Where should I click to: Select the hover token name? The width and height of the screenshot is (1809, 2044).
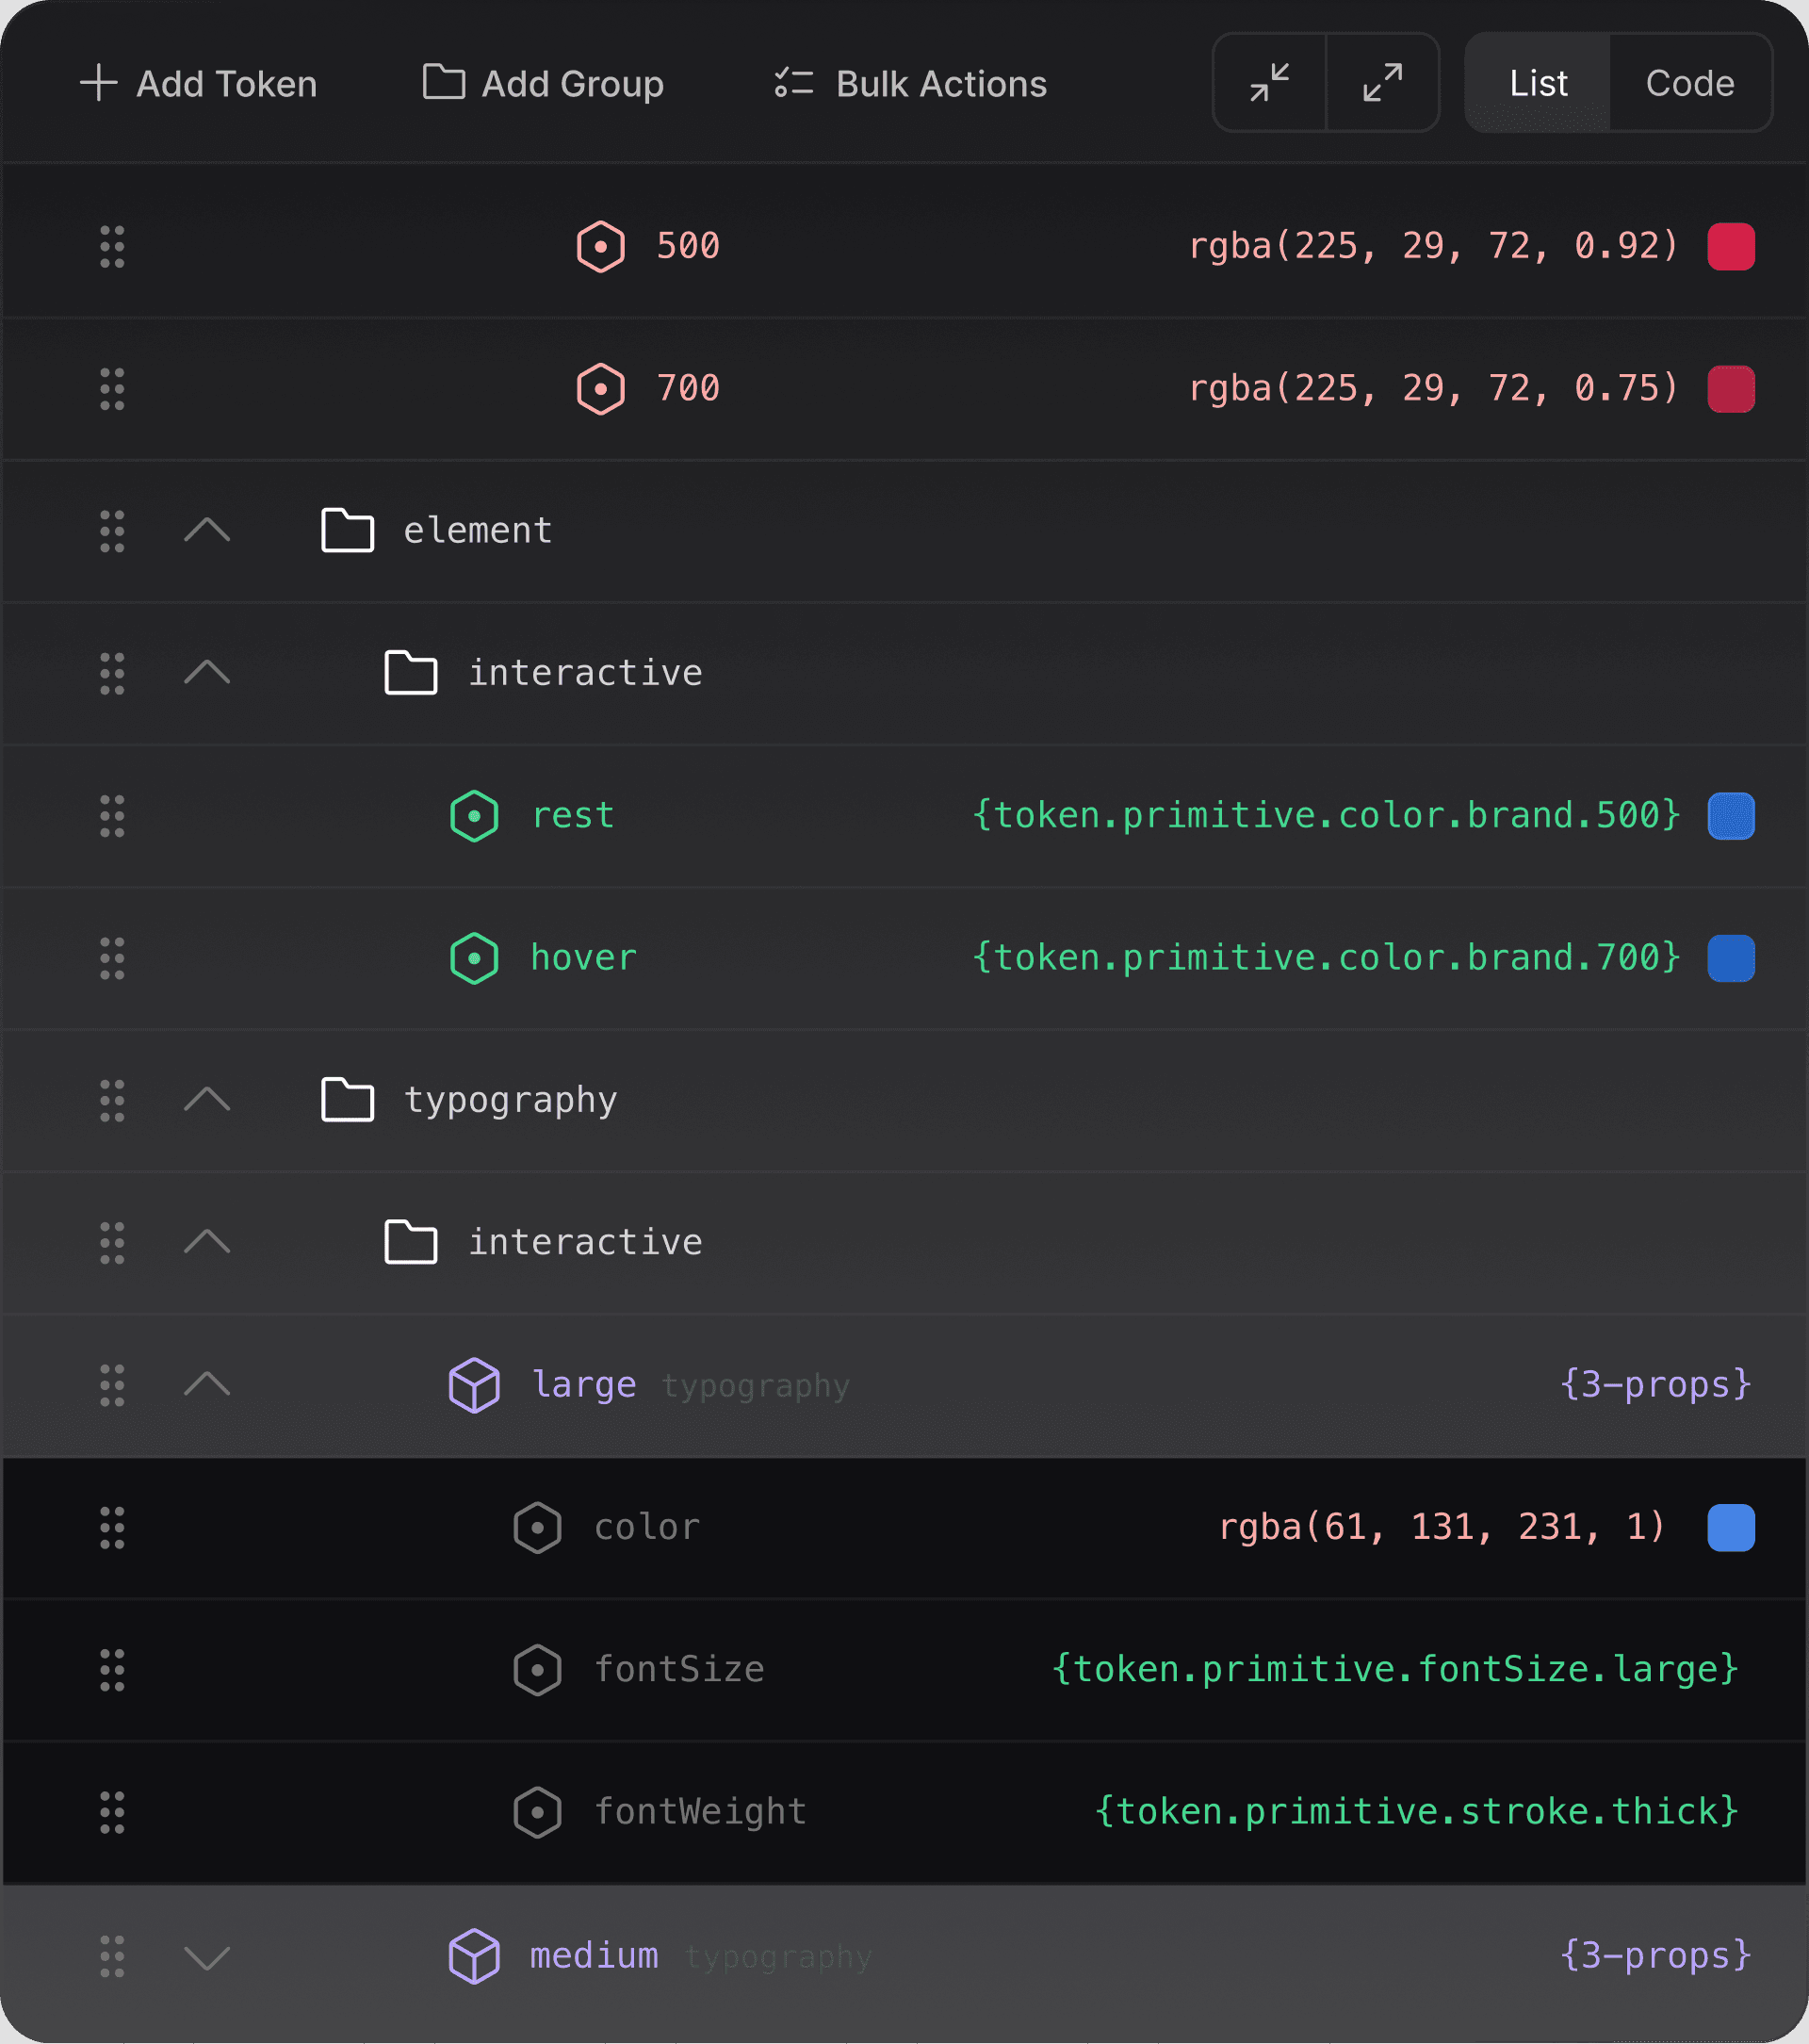pos(583,958)
